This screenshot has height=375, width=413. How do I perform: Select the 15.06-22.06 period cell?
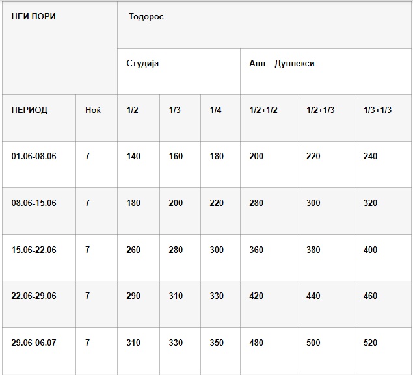pos(34,250)
